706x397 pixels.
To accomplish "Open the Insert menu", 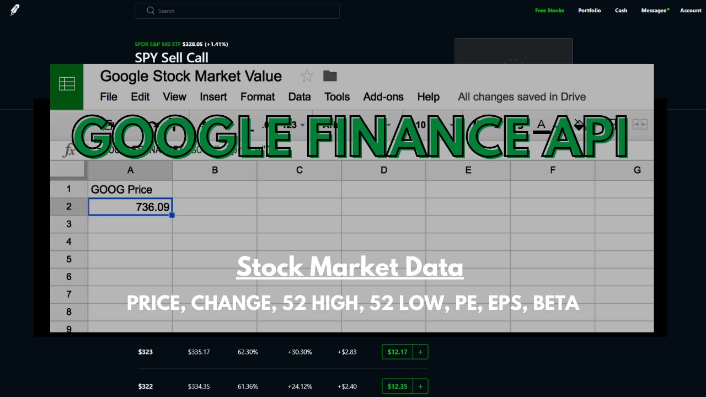I will pyautogui.click(x=213, y=96).
